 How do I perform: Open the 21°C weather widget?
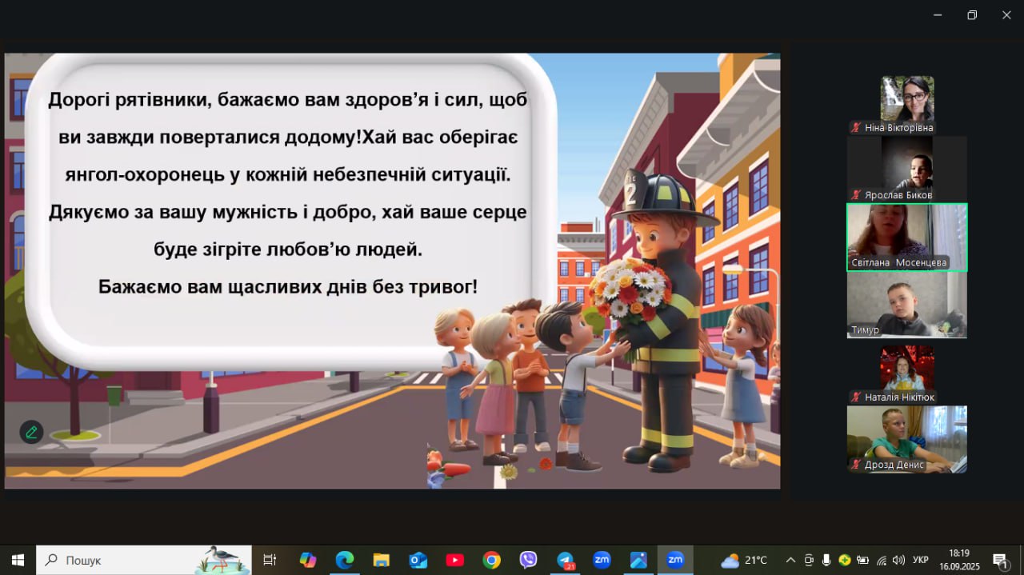[x=744, y=560]
